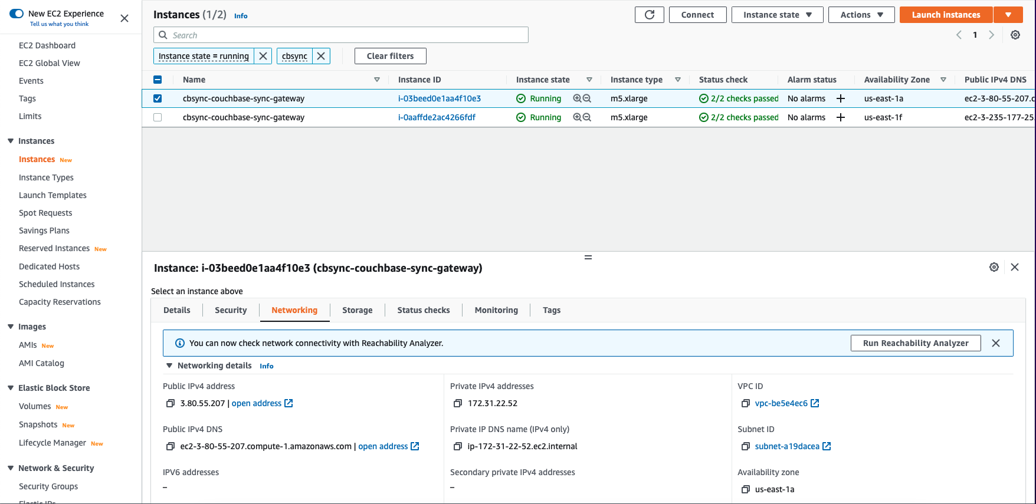
Task: Focus the instances Search field
Action: (341, 35)
